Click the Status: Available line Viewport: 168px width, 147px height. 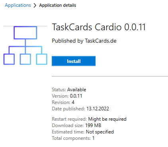tap(69, 90)
